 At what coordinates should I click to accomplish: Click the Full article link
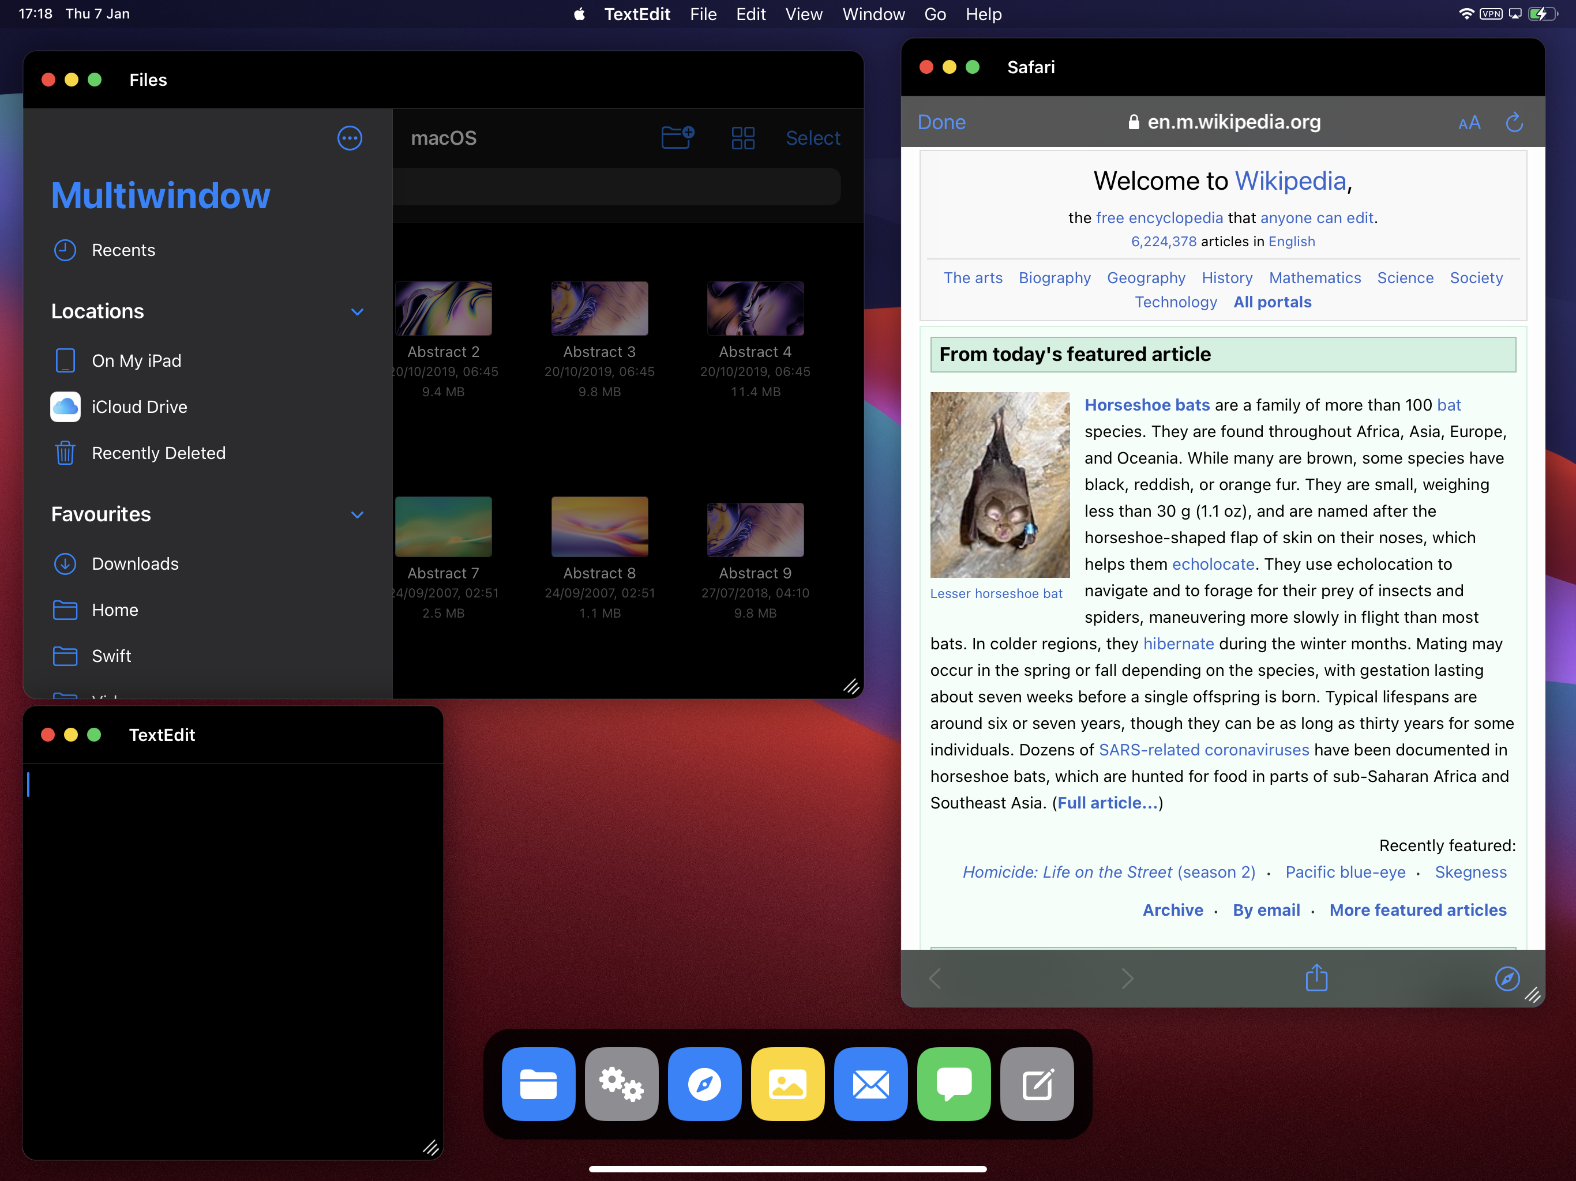(1107, 803)
